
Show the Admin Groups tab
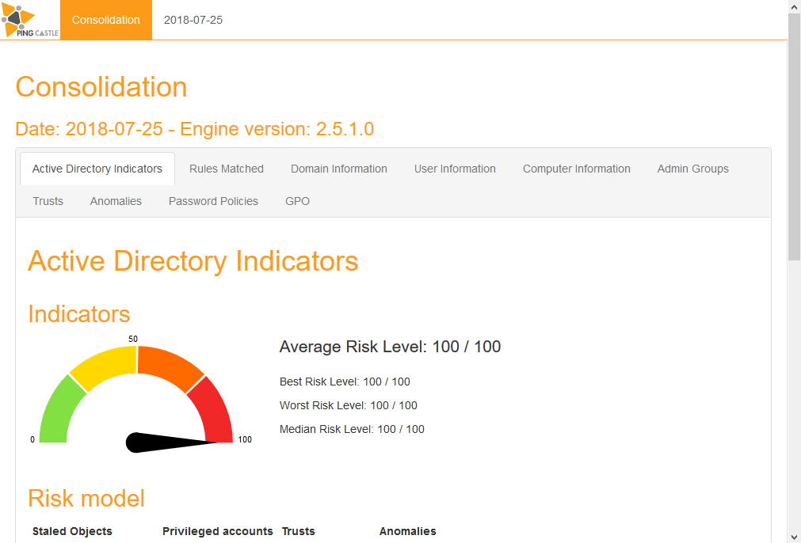[692, 169]
